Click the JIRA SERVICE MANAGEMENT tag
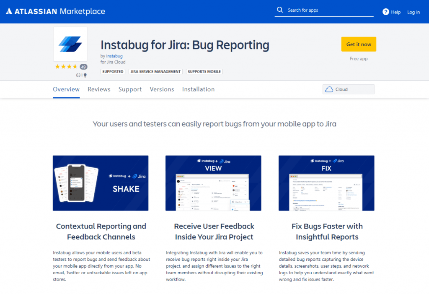Screen dimensions: 429x294 (155, 72)
